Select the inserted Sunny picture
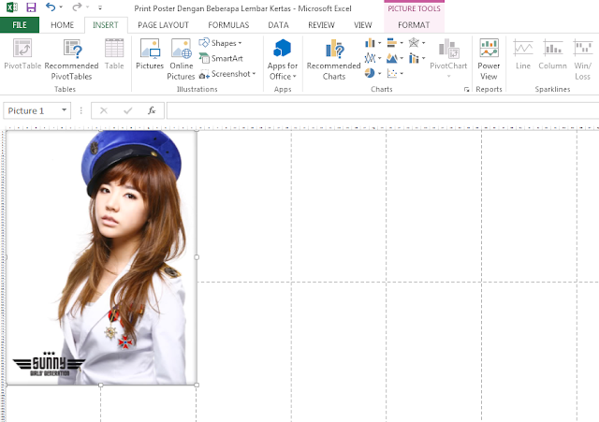The image size is (599, 422). (x=102, y=257)
